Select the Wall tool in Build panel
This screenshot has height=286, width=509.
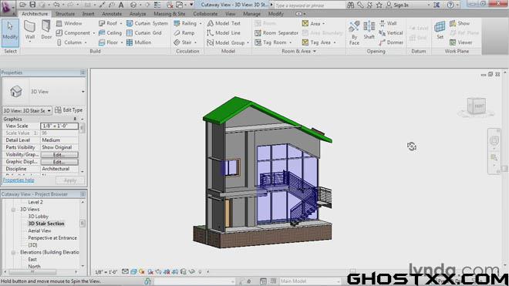coord(29,31)
